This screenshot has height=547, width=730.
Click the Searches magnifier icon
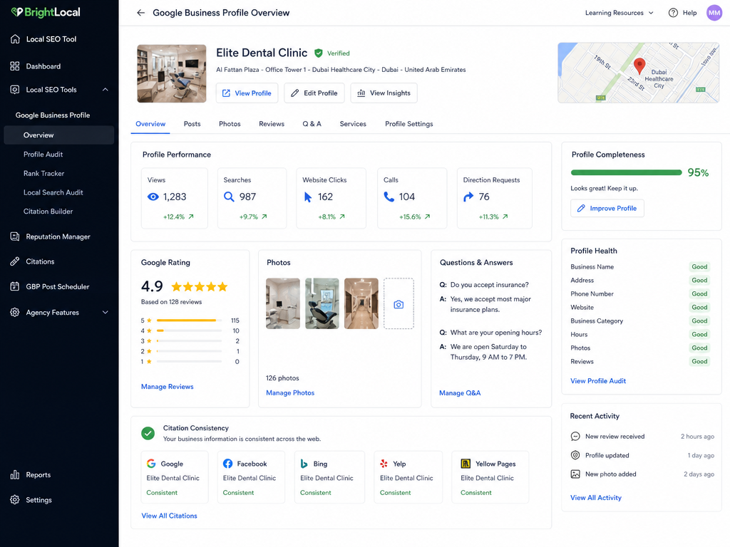[229, 197]
